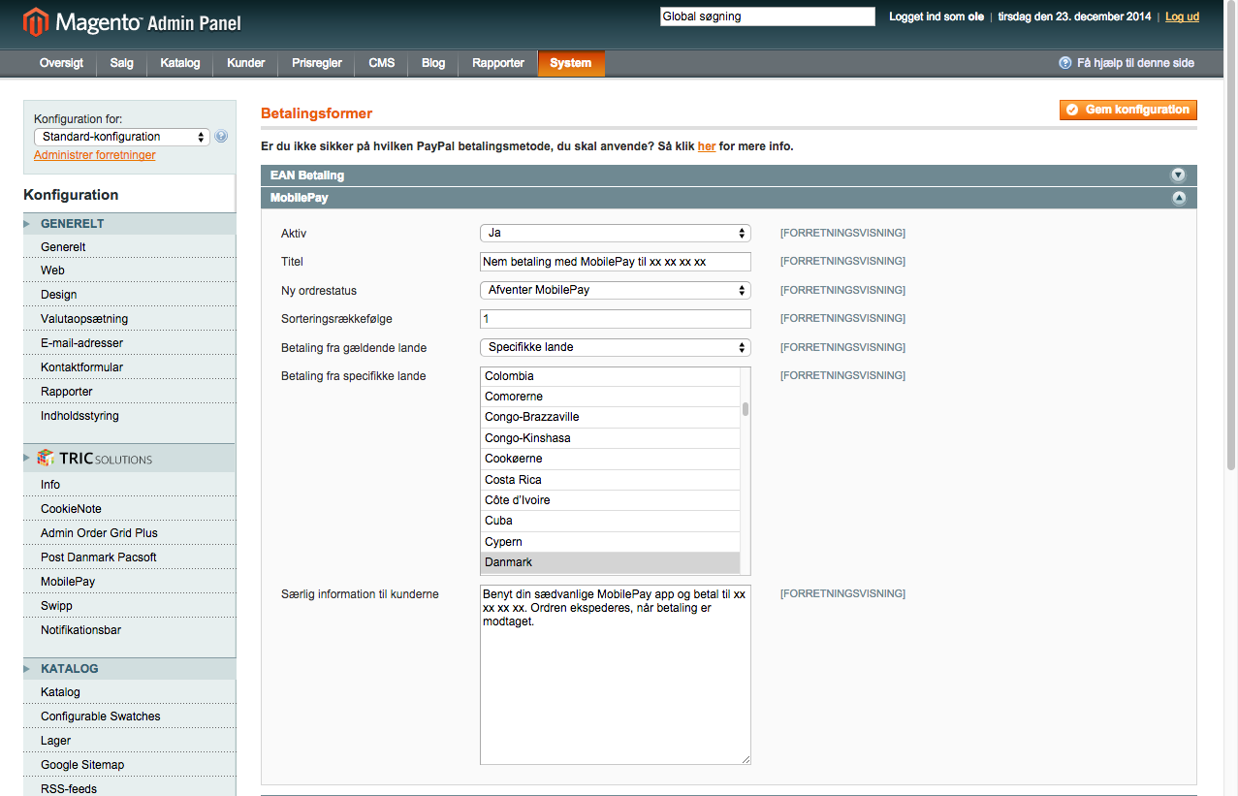
Task: Click the Gem konfiguration button
Action: tap(1127, 110)
